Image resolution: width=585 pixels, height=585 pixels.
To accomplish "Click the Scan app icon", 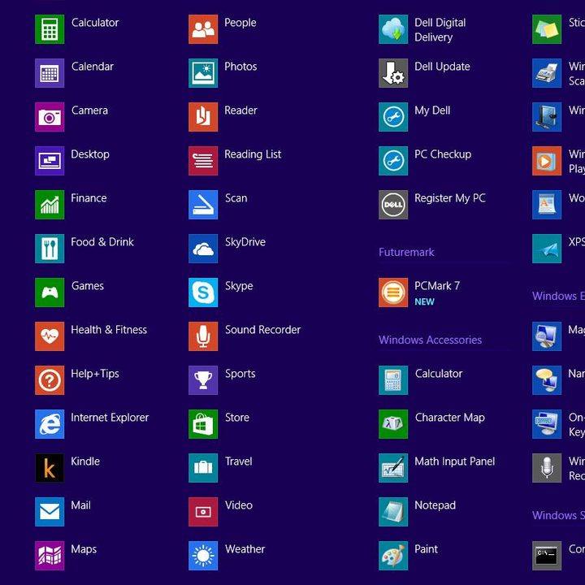I will tap(203, 205).
